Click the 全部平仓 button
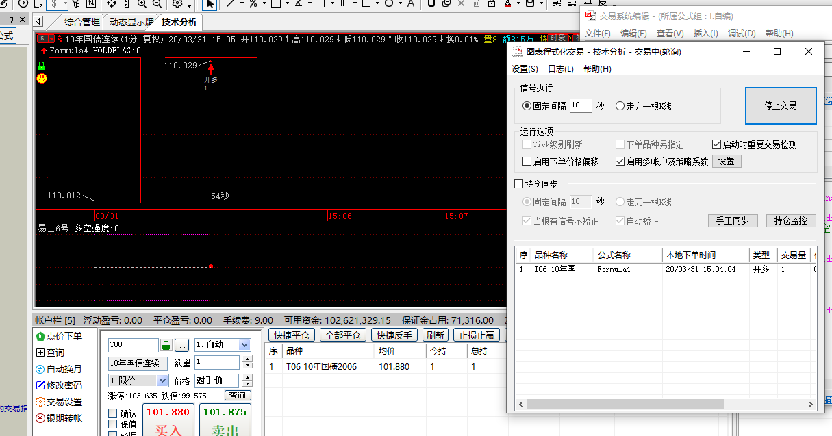832x436 pixels. coord(342,335)
